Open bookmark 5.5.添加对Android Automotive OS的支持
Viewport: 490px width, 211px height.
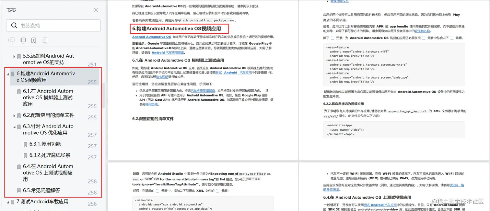pos(48,59)
